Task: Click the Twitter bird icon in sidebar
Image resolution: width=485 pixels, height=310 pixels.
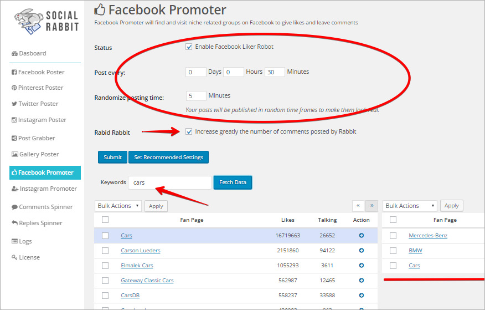Action: [x=14, y=104]
